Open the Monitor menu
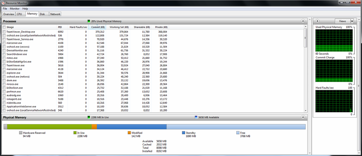This screenshot has width=362, height=156. click(x=14, y=9)
